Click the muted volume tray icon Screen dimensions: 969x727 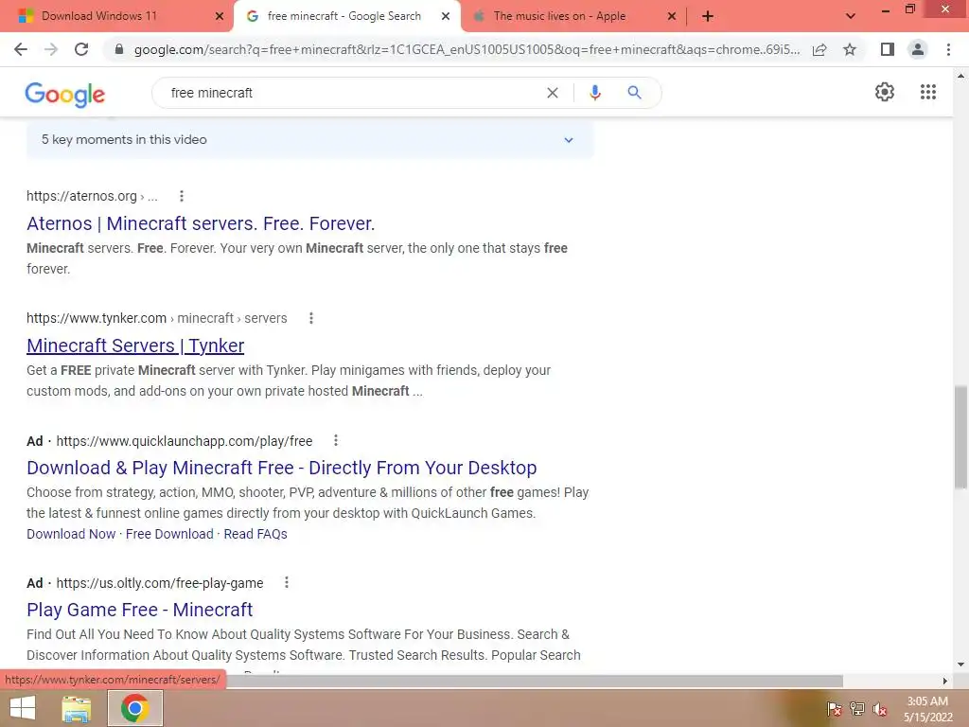tap(879, 709)
